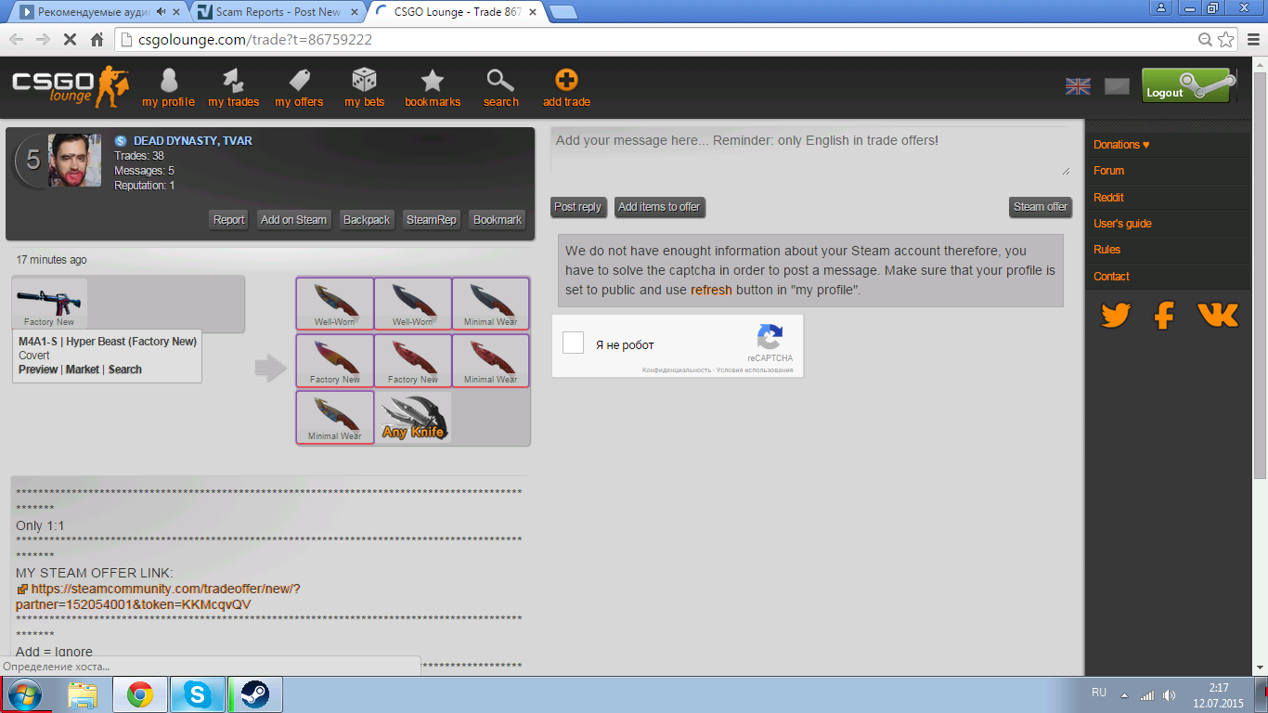Open the bookmarks star icon
The width and height of the screenshot is (1268, 713).
click(433, 81)
